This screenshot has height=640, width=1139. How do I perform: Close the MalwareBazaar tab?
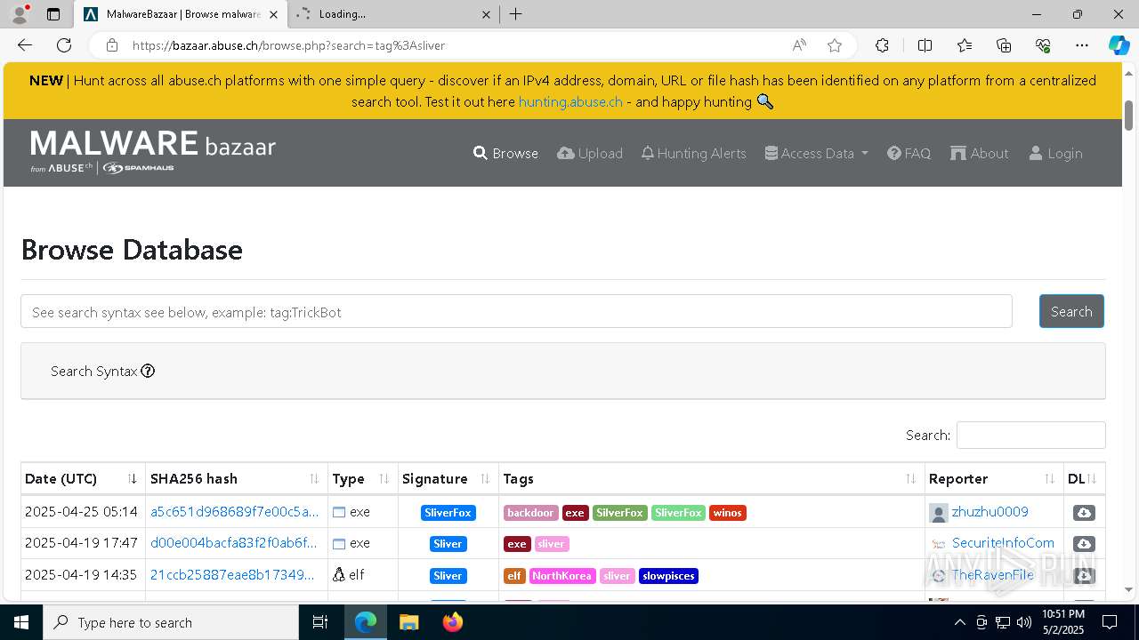click(x=273, y=14)
